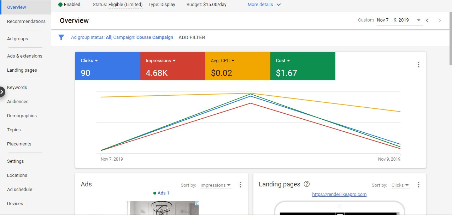Open Landing pages card three-dot menu
Image resolution: width=452 pixels, height=215 pixels.
click(418, 185)
